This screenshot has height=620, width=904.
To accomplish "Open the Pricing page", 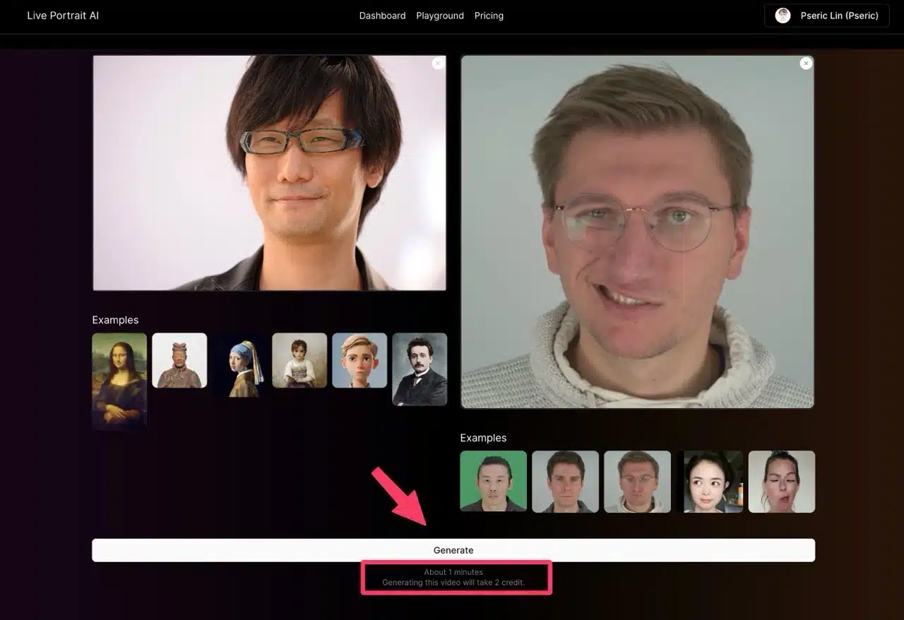I will point(489,16).
